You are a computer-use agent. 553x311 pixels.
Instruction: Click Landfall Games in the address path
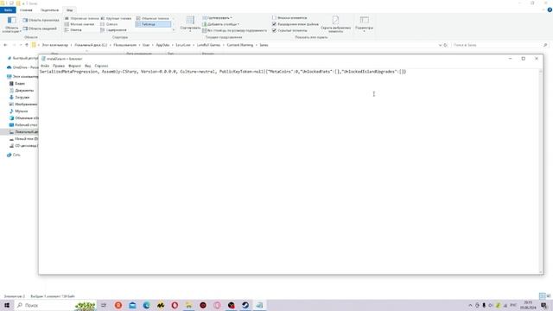208,45
